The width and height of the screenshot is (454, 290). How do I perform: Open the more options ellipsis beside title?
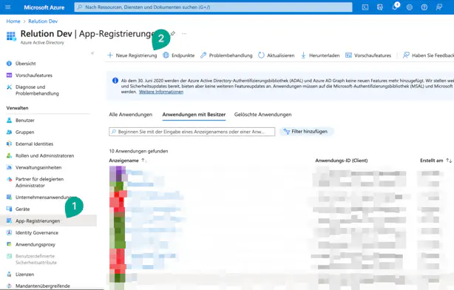click(x=184, y=33)
